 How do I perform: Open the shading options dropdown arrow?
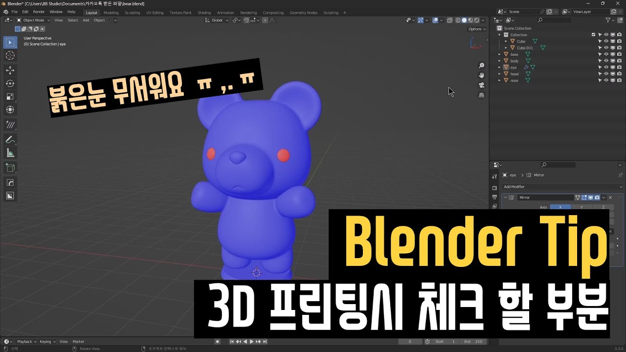[483, 20]
